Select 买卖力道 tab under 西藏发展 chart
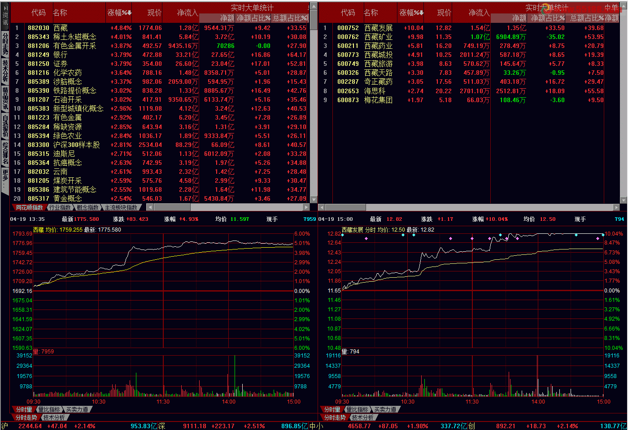The image size is (628, 430). tap(385, 409)
